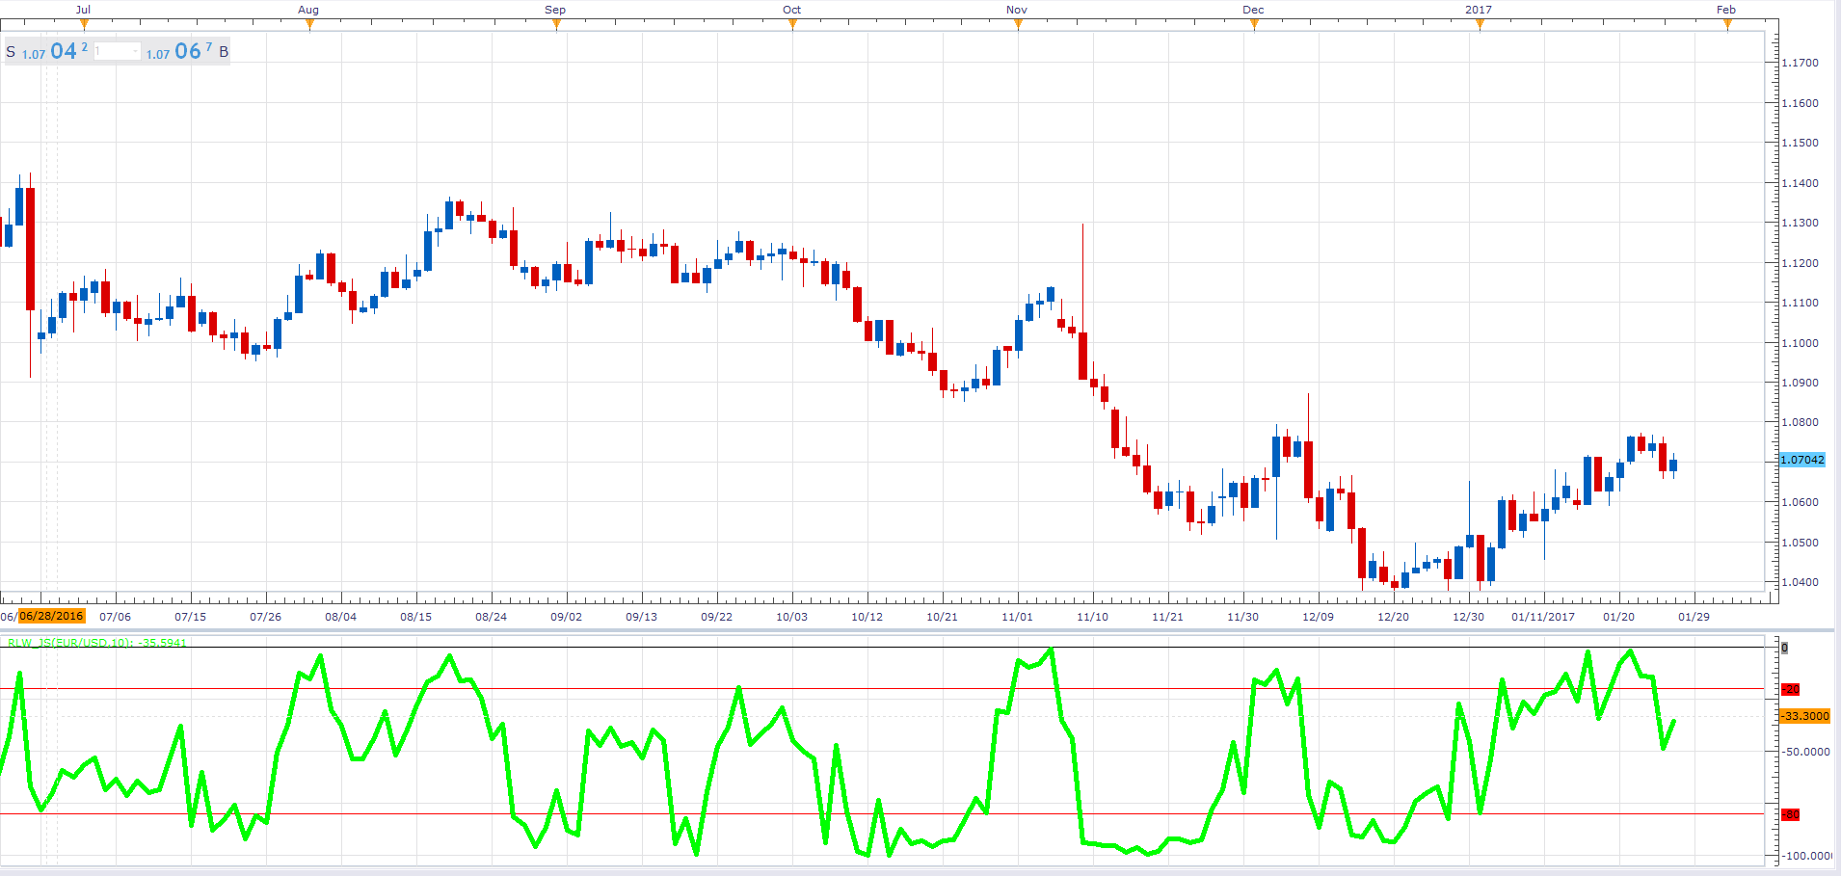Click the Oct month marker triangle

coord(792,25)
